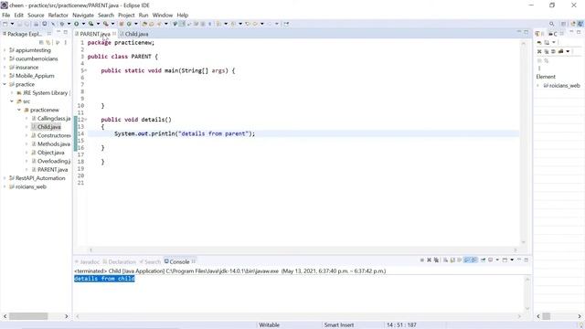Maximize the Package Explorer view
The width and height of the screenshot is (585, 329).
pos(66,32)
